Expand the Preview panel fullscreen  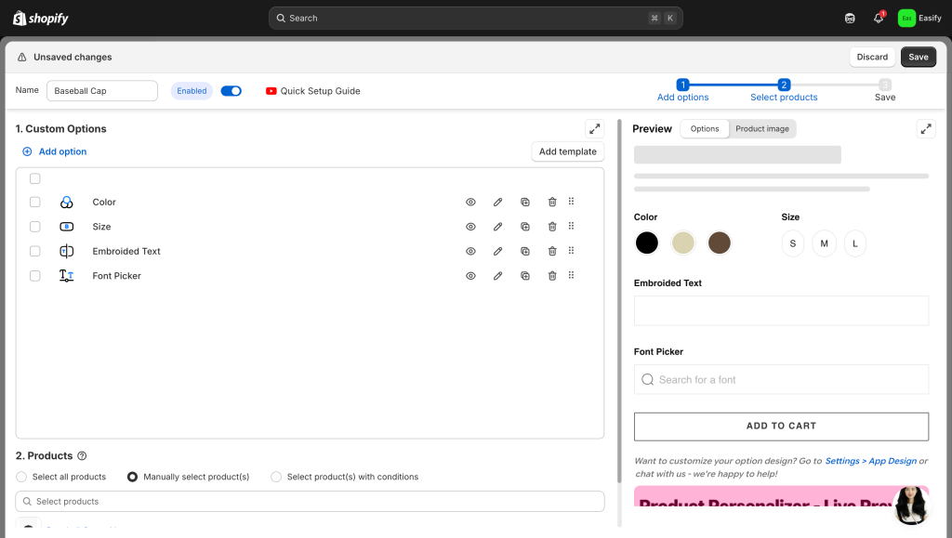click(x=925, y=129)
